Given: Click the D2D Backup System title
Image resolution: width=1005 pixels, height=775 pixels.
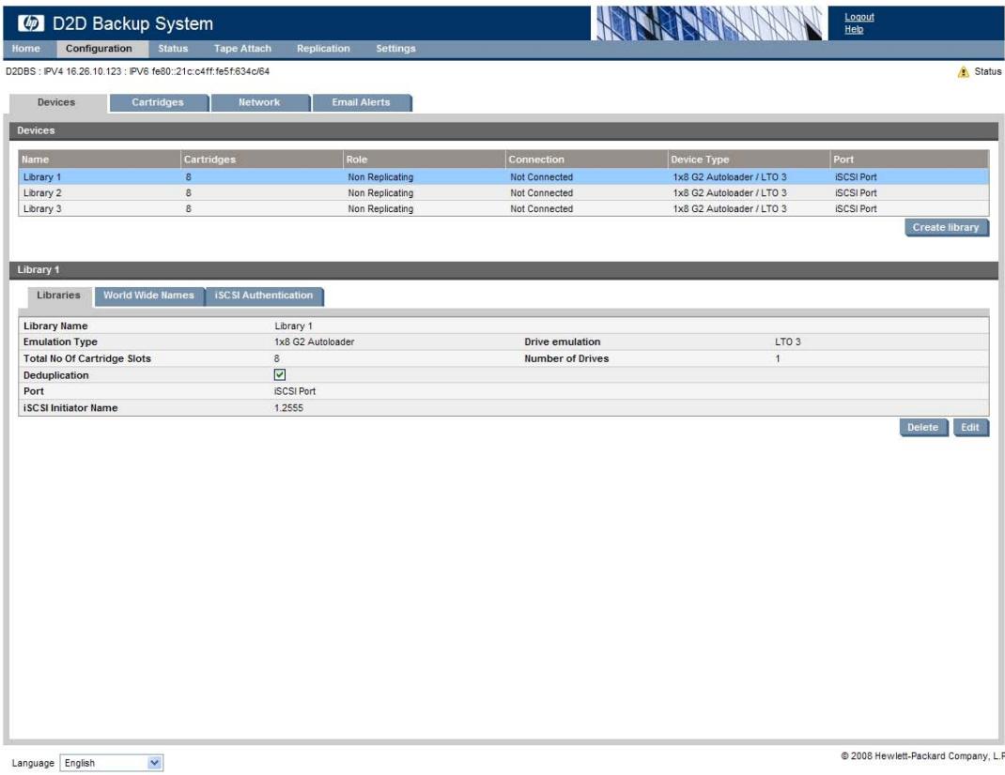Looking at the screenshot, I should click(132, 23).
